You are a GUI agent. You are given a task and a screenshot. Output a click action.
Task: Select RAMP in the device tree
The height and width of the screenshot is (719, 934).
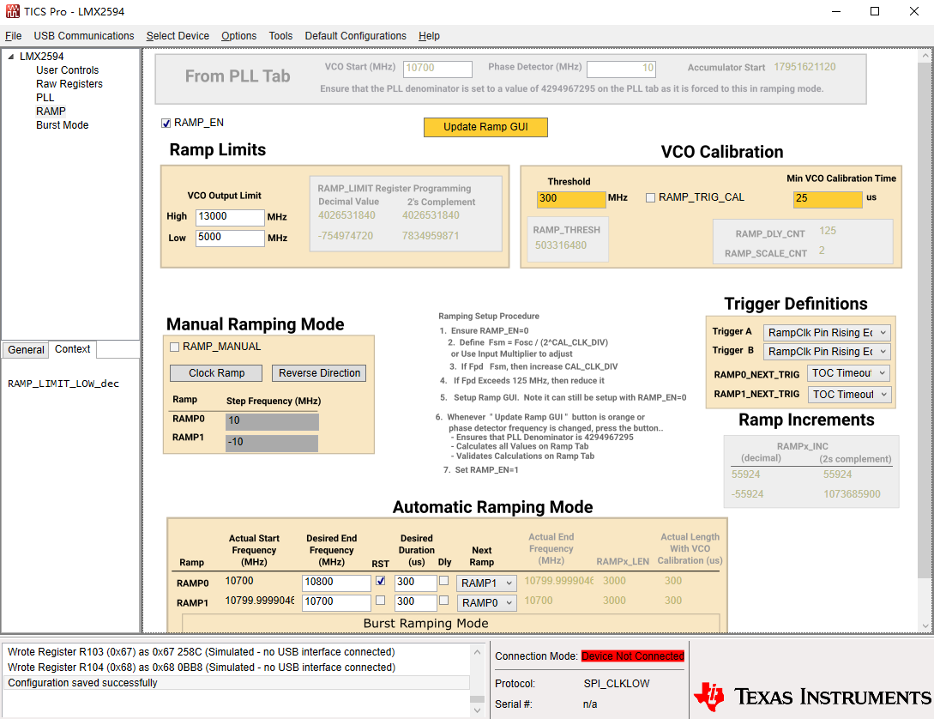click(51, 112)
